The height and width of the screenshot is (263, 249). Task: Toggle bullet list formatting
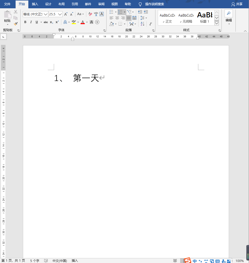pyautogui.click(x=112, y=12)
